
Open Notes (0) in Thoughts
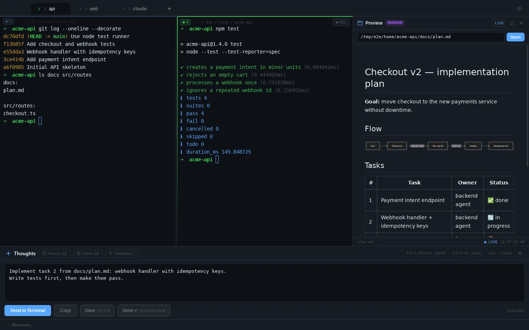tap(88, 253)
